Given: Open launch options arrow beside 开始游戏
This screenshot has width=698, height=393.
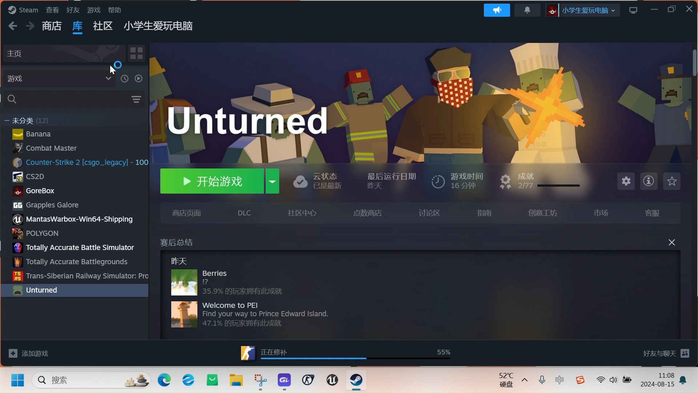Looking at the screenshot, I should [x=272, y=181].
